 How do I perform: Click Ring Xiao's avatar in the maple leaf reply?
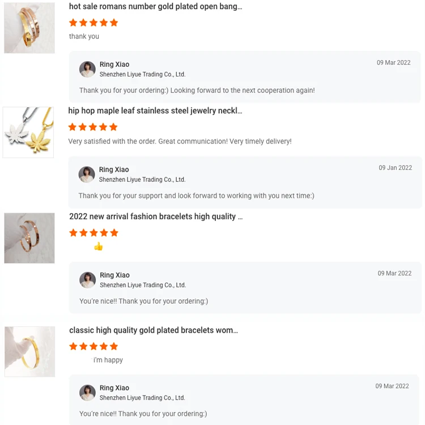87,175
